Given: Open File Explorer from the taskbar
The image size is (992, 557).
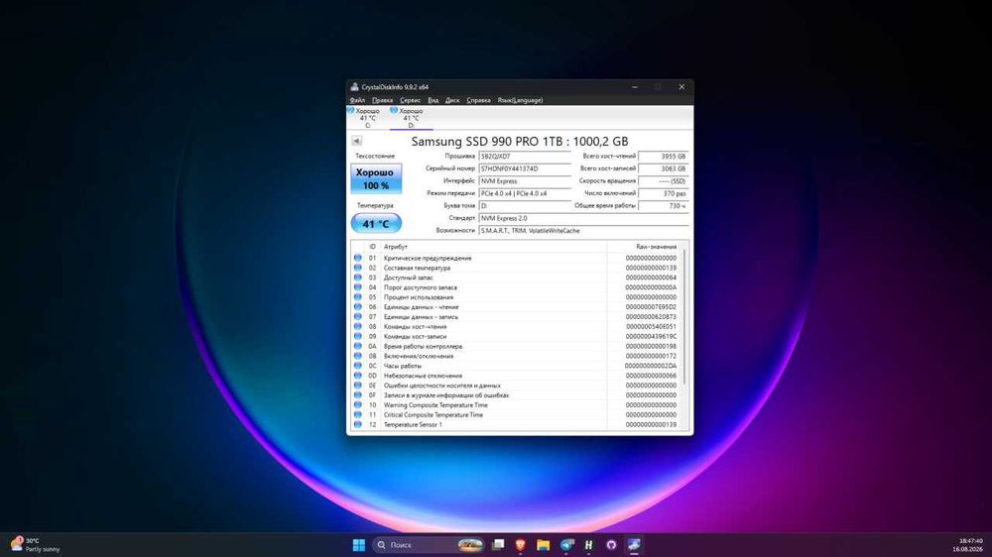Looking at the screenshot, I should [x=543, y=544].
